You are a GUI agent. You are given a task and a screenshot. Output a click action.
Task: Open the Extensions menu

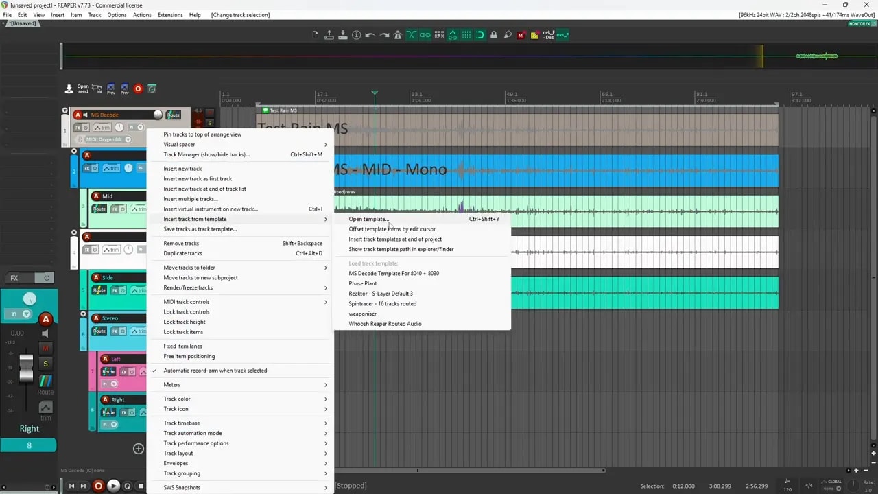170,14
